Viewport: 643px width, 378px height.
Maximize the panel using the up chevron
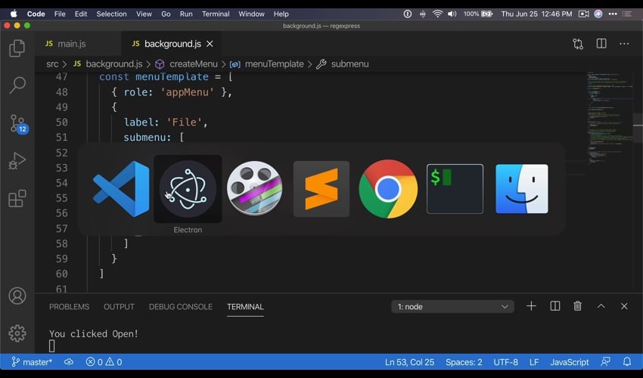click(x=601, y=306)
